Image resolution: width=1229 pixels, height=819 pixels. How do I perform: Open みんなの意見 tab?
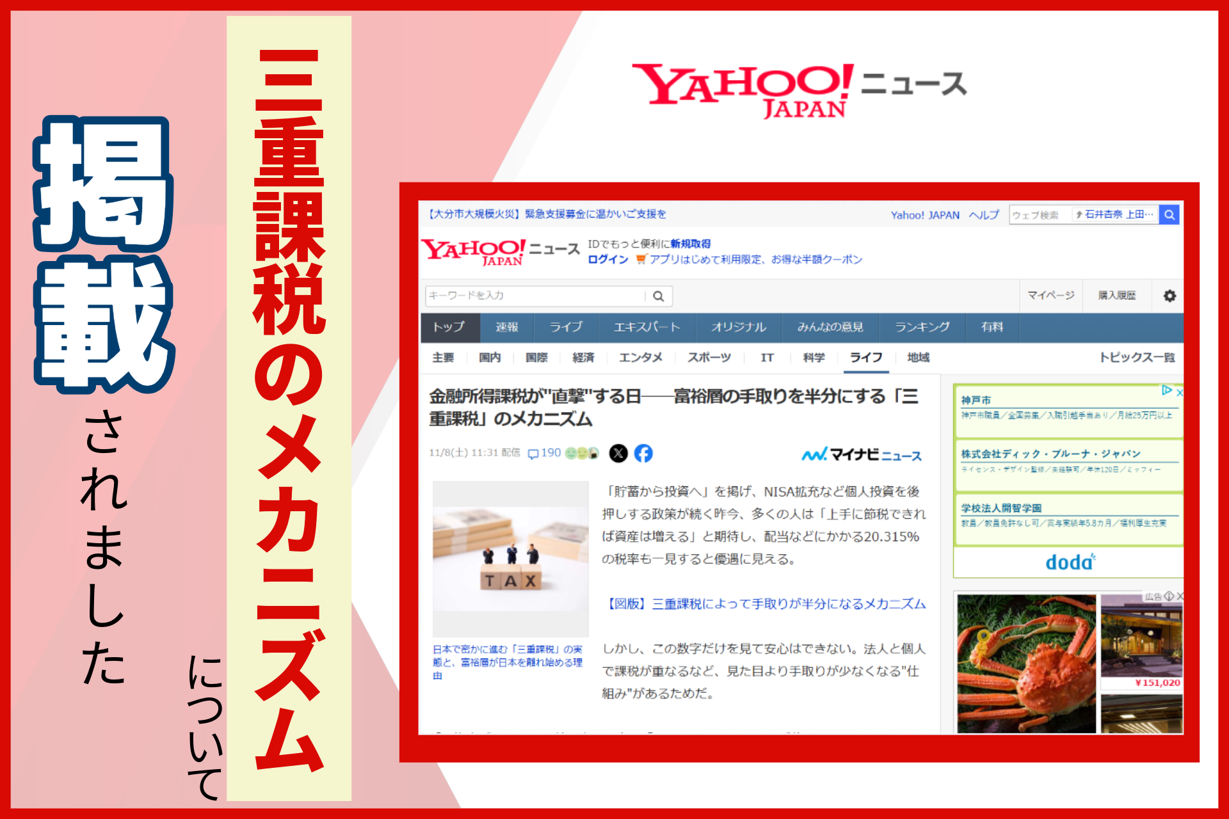(830, 327)
